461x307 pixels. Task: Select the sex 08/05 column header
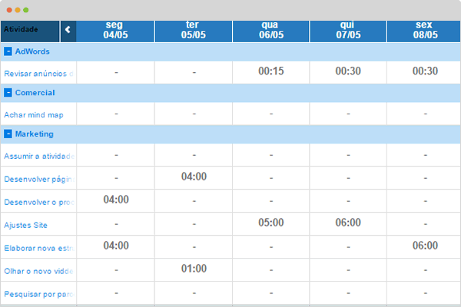point(424,31)
